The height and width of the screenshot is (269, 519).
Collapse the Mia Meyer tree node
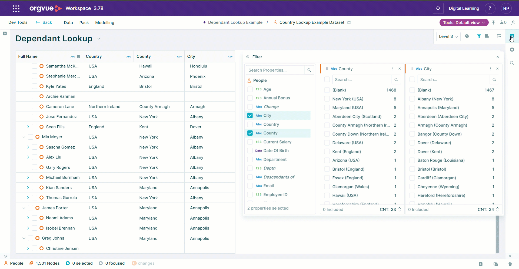[x=24, y=137]
